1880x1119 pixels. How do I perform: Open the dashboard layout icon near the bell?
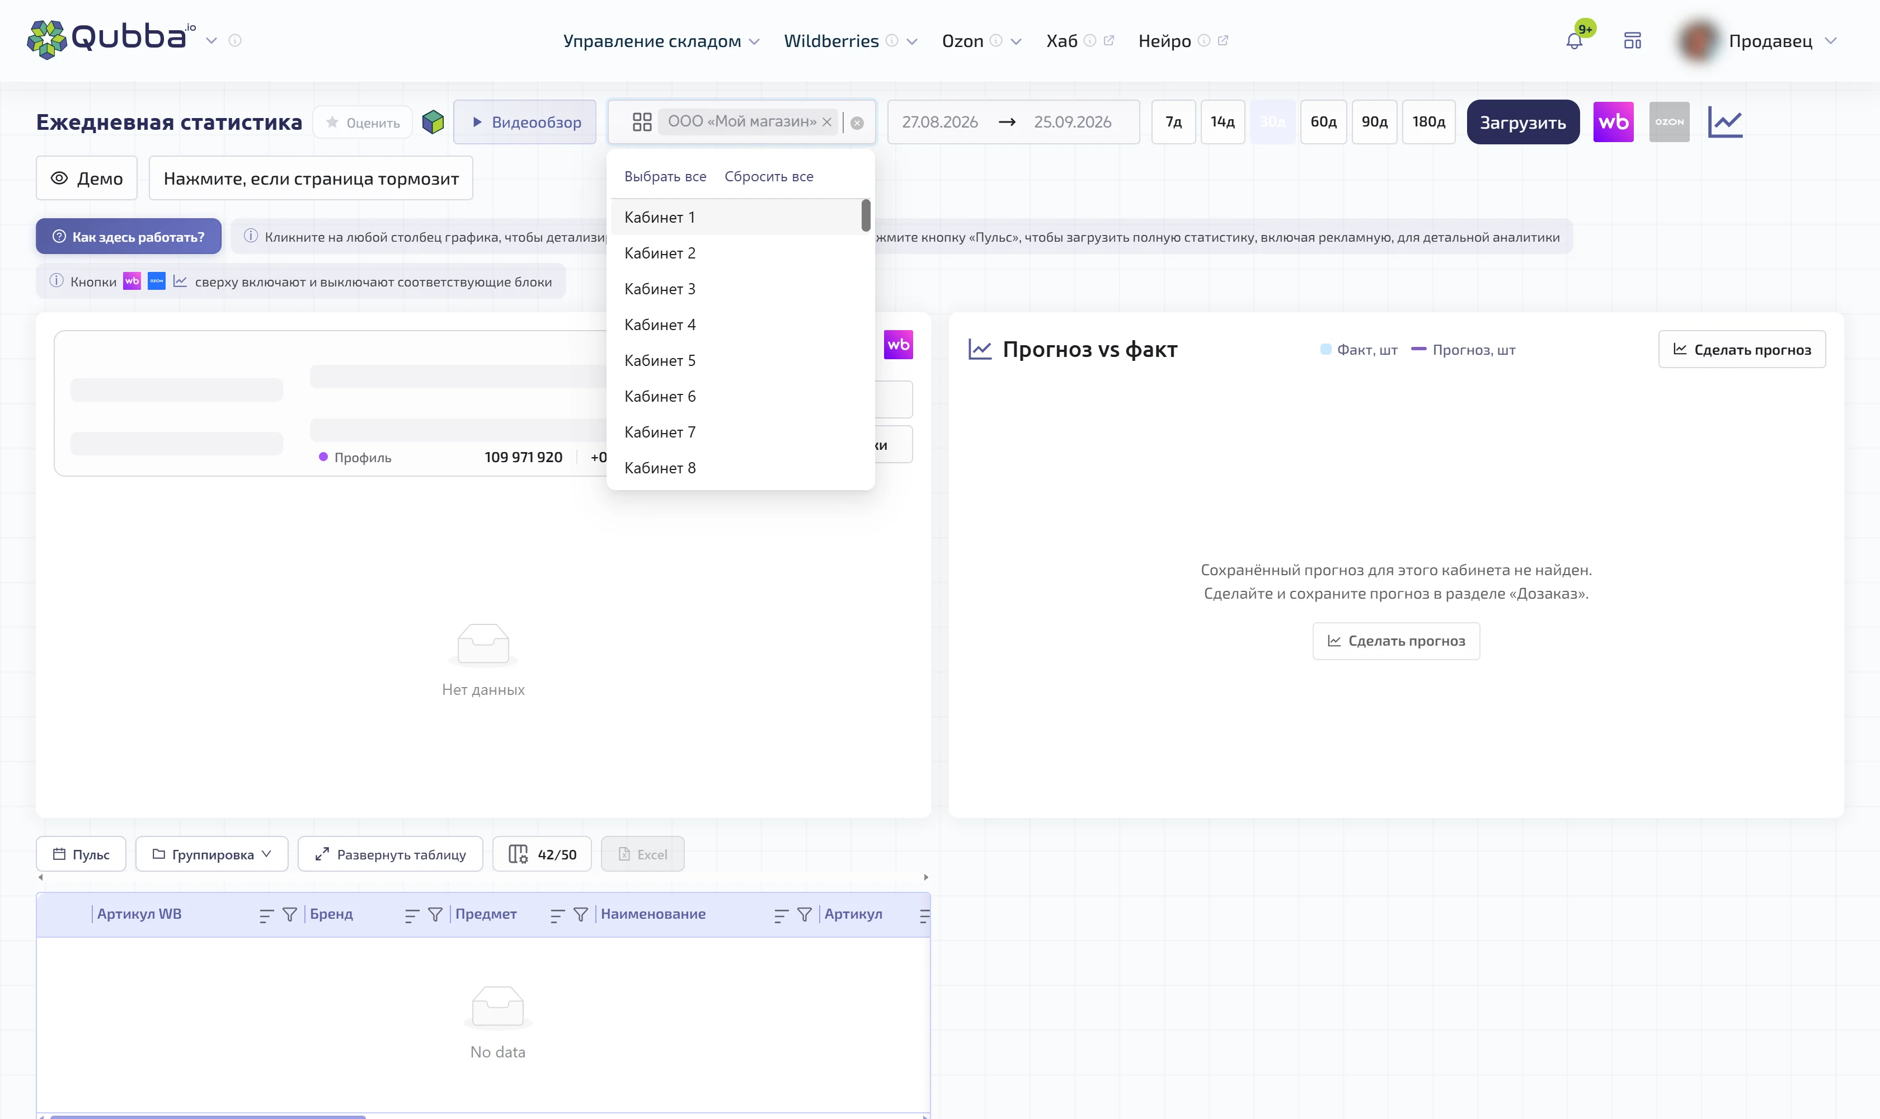pos(1633,41)
